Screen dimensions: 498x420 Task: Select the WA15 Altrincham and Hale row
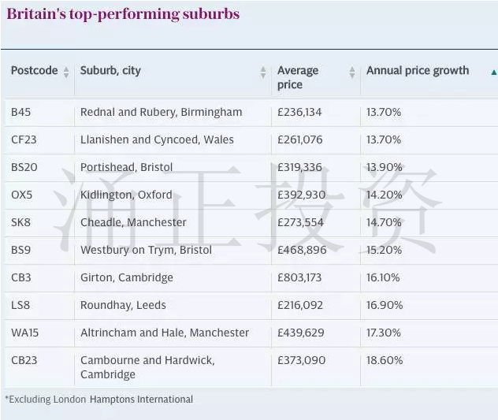pyautogui.click(x=251, y=333)
